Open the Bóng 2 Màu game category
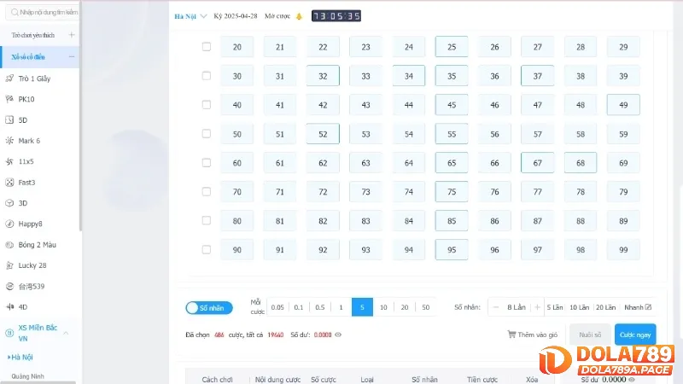This screenshot has width=683, height=384. tap(37, 245)
